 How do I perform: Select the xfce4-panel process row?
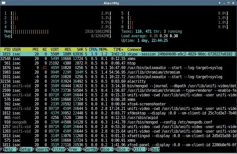(118, 145)
